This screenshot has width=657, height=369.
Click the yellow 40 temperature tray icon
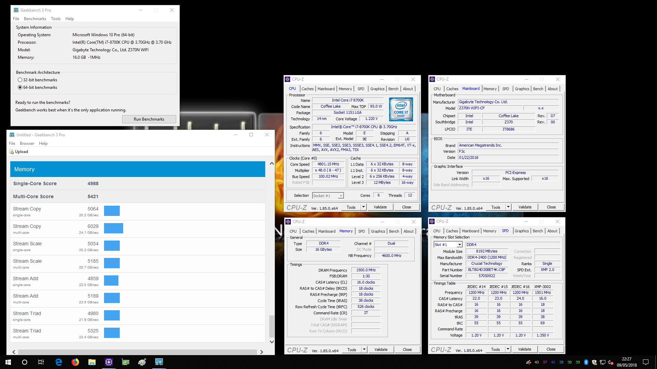click(x=537, y=362)
